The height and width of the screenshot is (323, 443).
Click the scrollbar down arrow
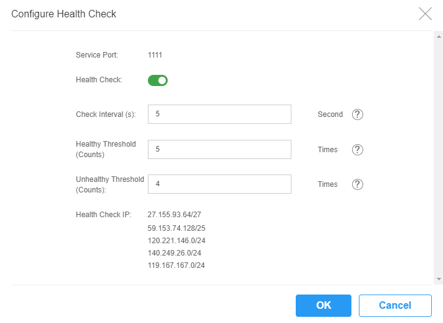tap(439, 279)
